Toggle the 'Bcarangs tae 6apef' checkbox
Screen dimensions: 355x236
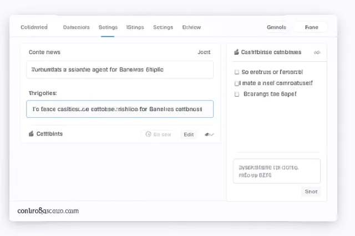[237, 94]
